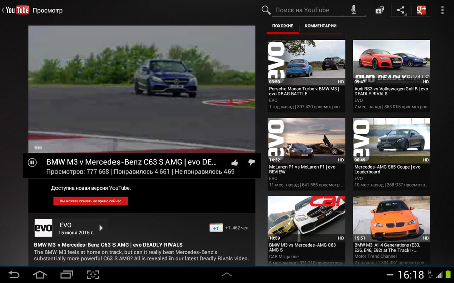The height and width of the screenshot is (283, 454).
Task: Tap title Audi RS3 vs Volkswagen Golf R
Action: point(391,91)
